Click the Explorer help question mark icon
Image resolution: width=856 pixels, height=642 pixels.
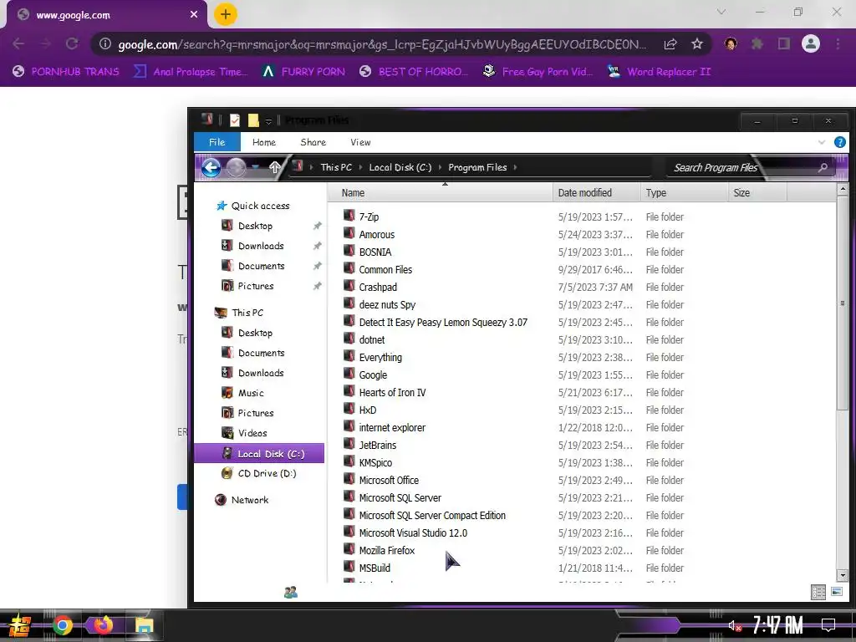(x=839, y=142)
